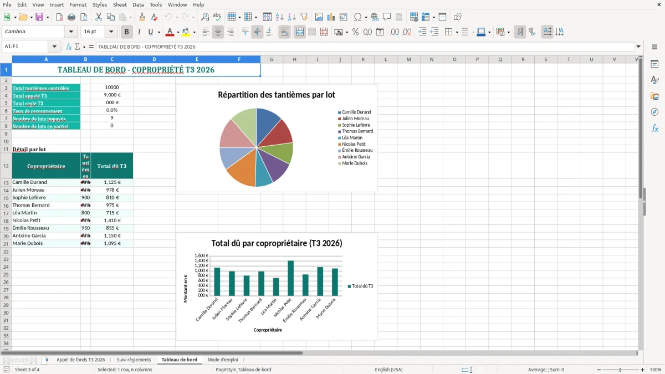The image size is (665, 374).
Task: Apply yellow background color swatch
Action: pyautogui.click(x=186, y=32)
